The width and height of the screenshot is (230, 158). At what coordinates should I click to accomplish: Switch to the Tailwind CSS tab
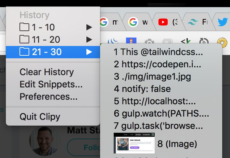point(198,22)
